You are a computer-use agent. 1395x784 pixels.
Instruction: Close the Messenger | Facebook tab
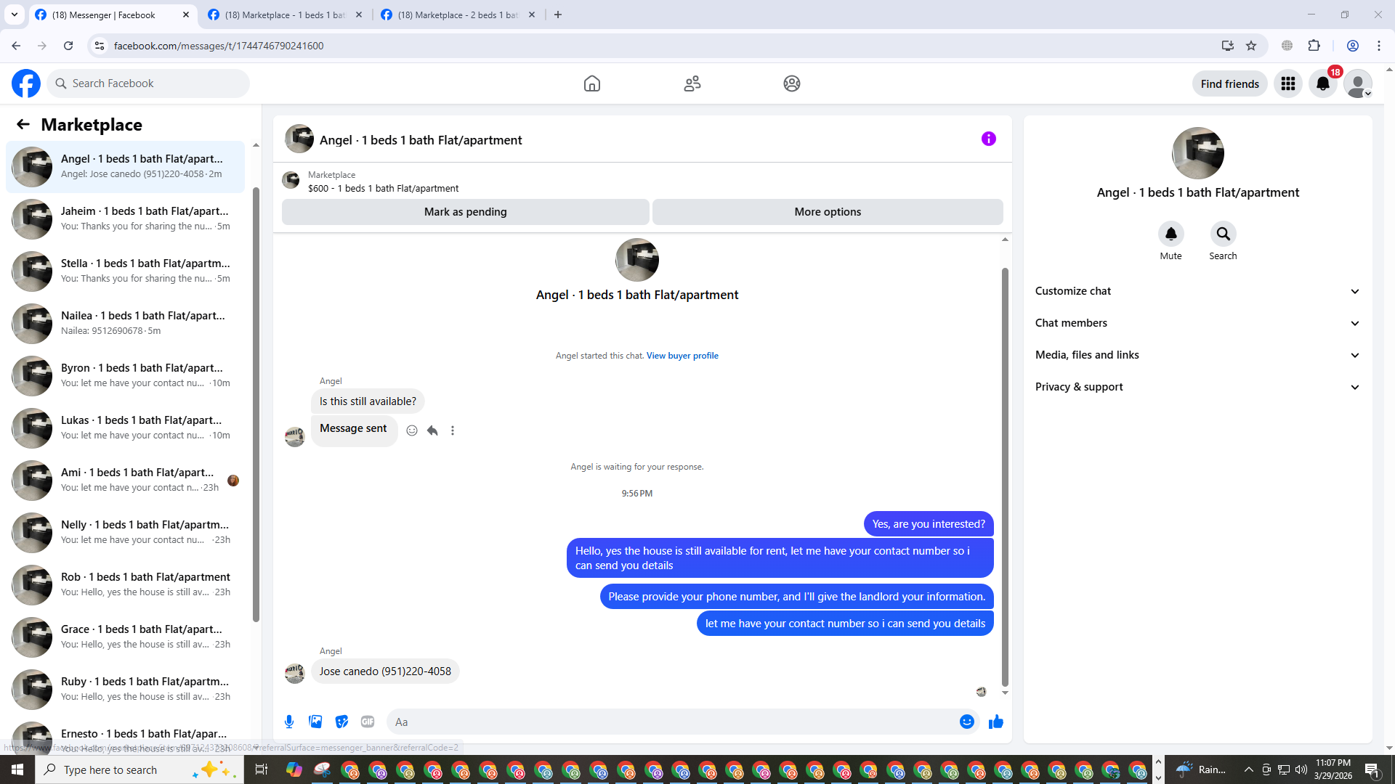[186, 15]
